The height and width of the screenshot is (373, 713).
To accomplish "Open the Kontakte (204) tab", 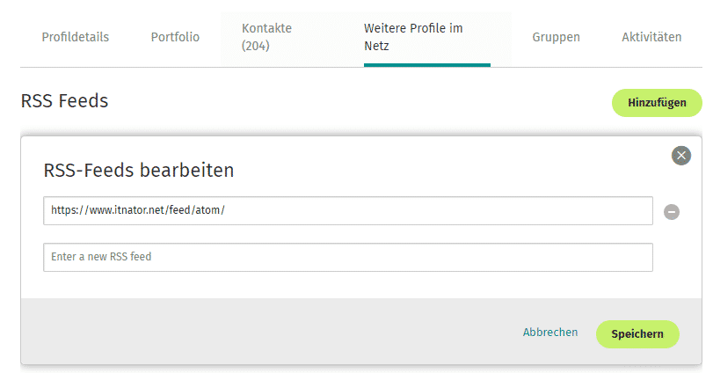I will tap(267, 37).
